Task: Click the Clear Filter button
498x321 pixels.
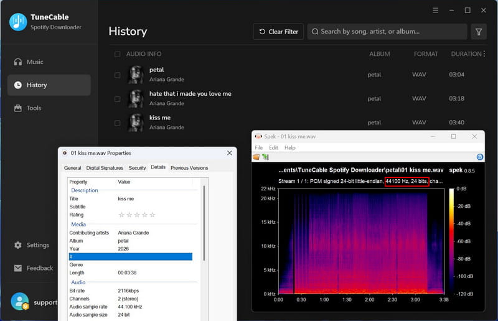Action: [x=278, y=32]
